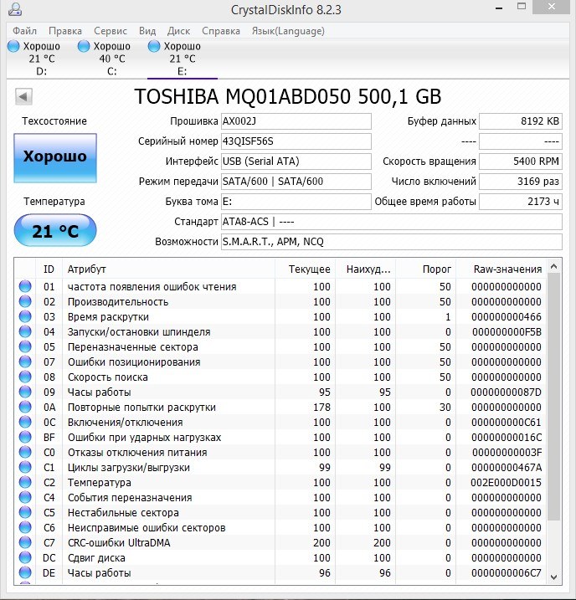
Task: Click status orb for Переназначенные сектора
Action: 25,346
